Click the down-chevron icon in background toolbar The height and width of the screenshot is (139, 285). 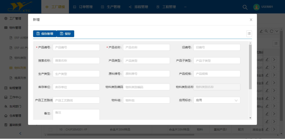(277, 31)
